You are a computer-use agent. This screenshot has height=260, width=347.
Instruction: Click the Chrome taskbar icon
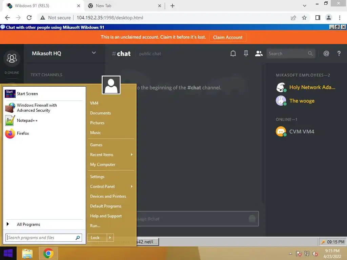(48, 253)
